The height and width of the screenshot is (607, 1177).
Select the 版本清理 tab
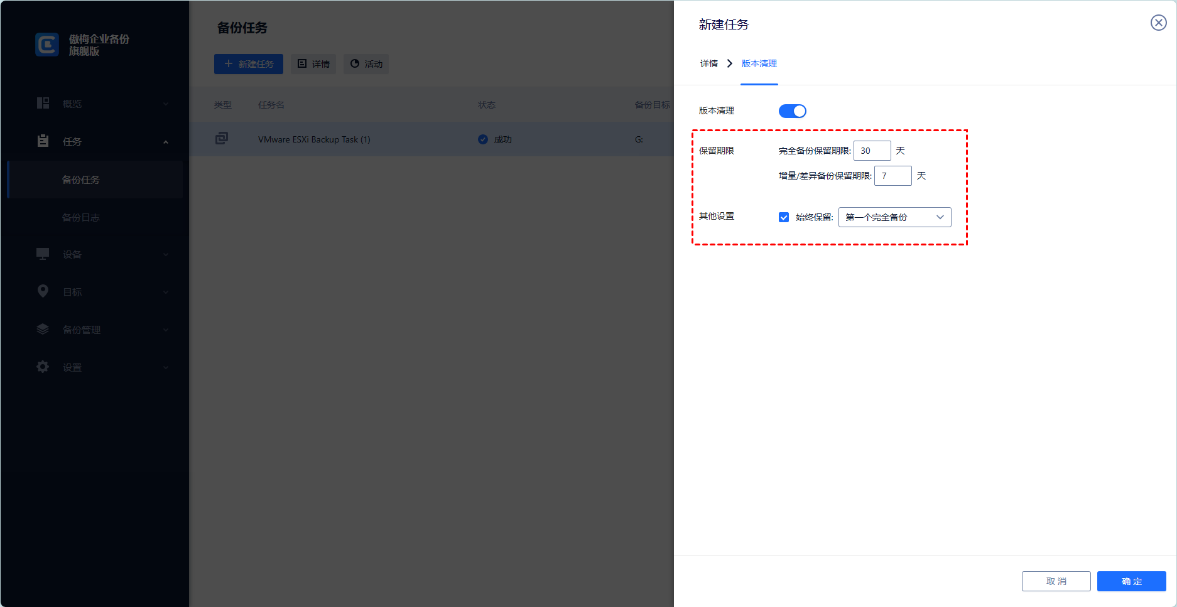(x=759, y=63)
